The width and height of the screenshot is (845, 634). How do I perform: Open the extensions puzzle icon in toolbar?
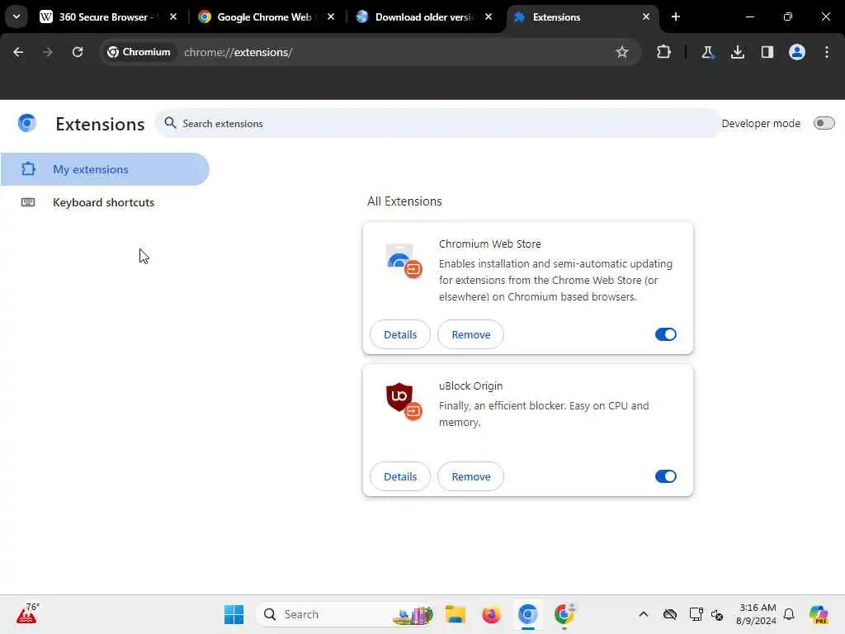coord(664,52)
